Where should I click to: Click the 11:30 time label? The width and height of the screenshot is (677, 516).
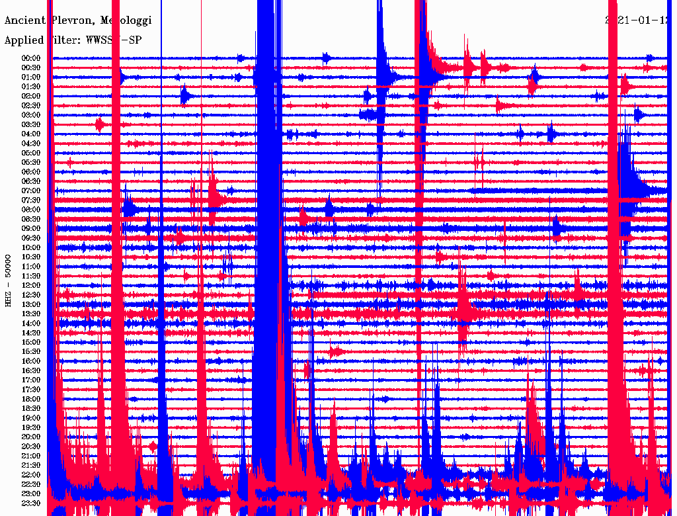point(31,276)
